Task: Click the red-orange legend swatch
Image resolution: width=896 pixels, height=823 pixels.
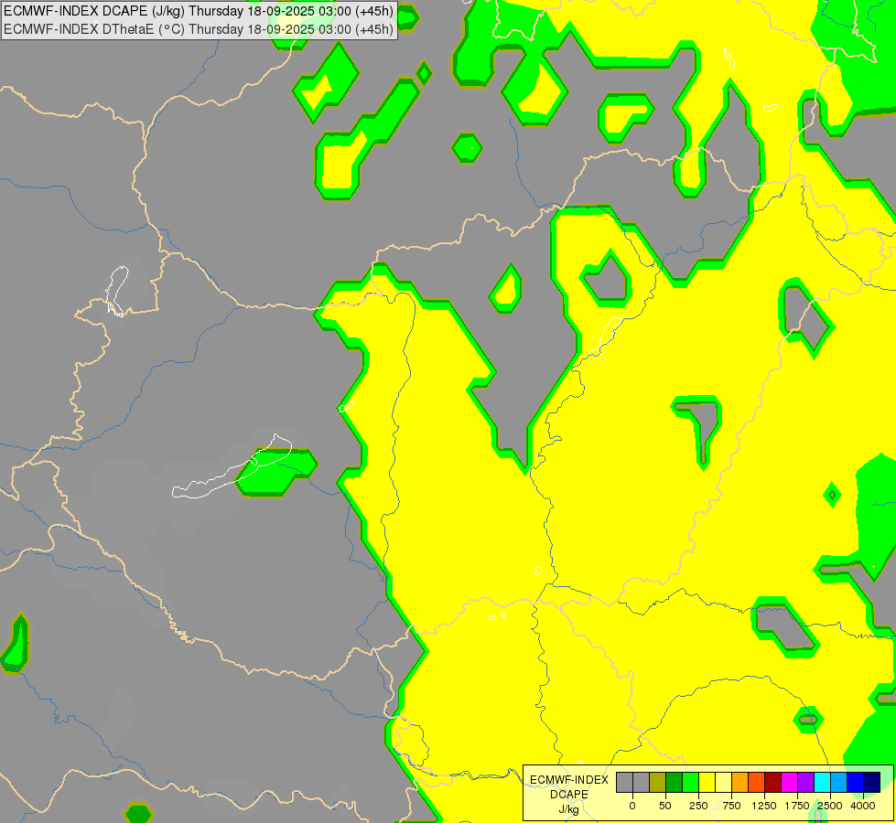Action: click(x=757, y=783)
